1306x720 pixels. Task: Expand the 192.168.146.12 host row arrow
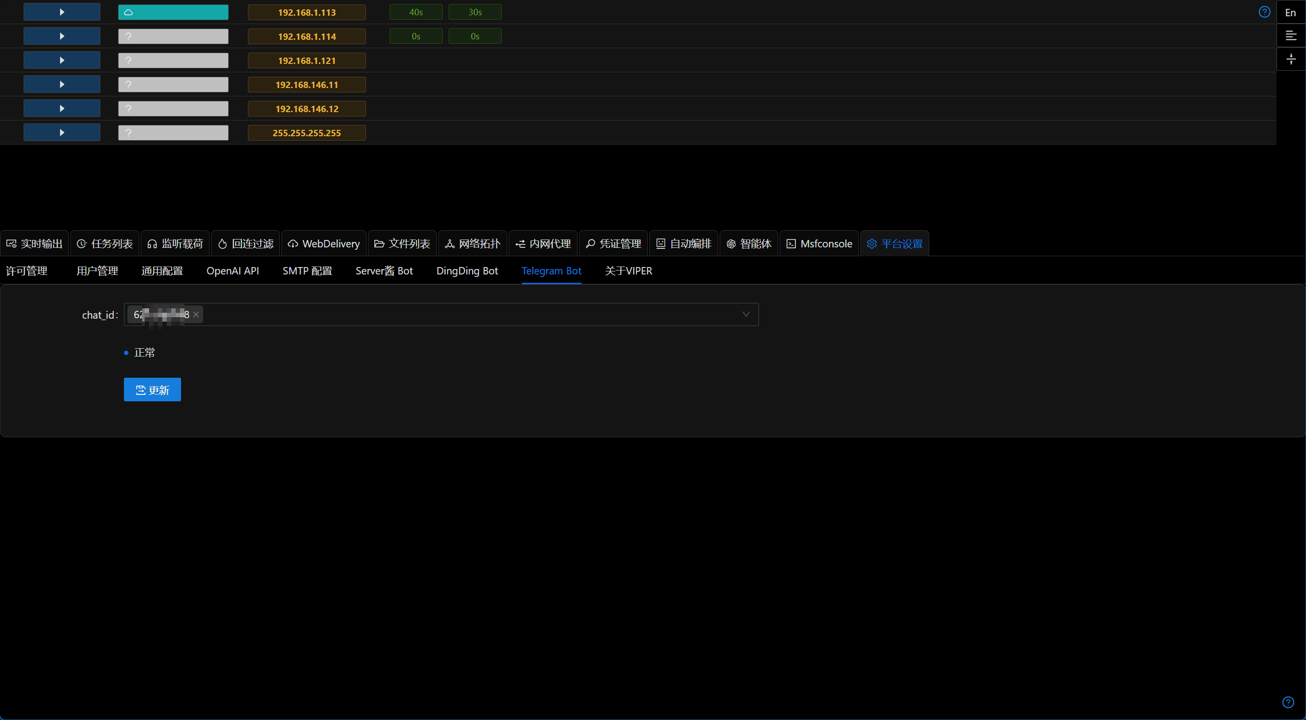[x=62, y=109]
